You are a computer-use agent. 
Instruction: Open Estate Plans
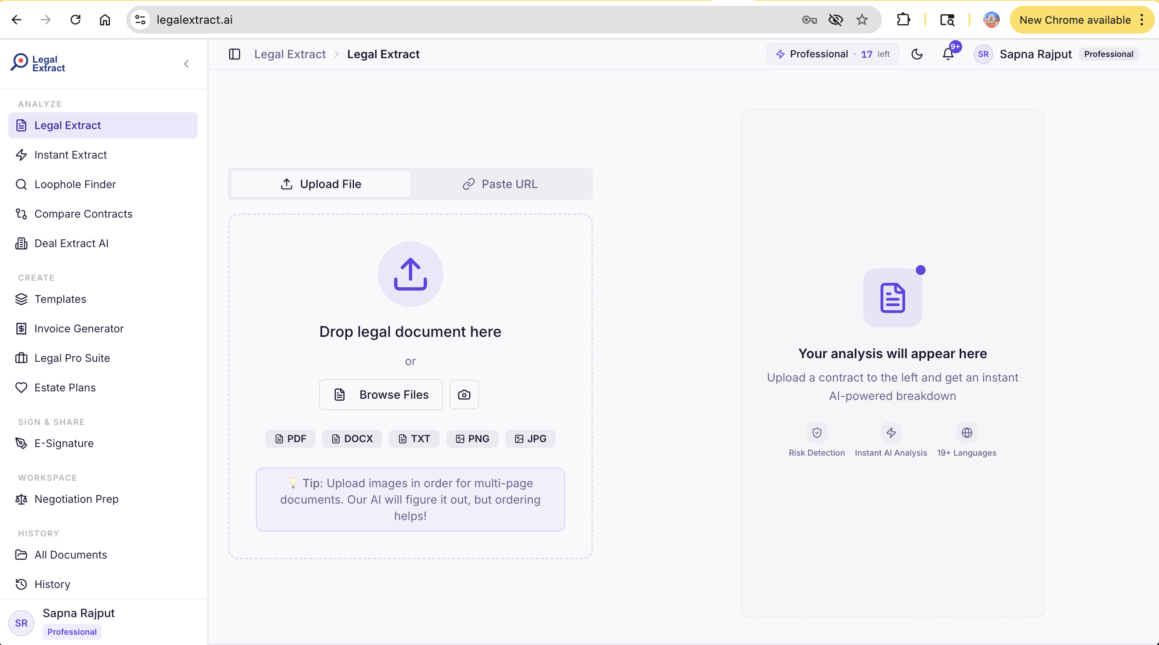click(x=103, y=387)
